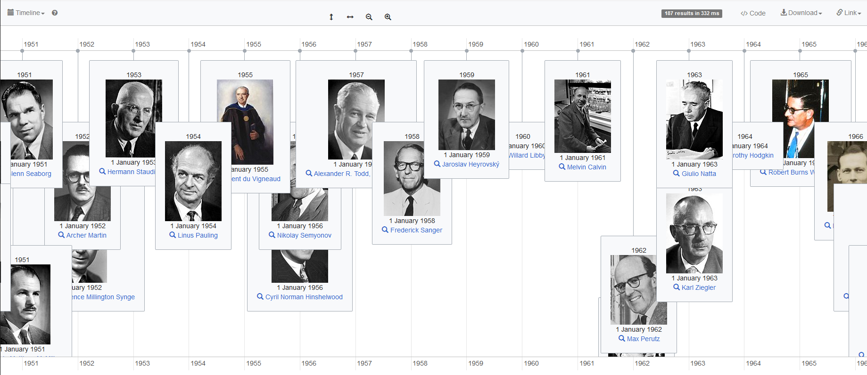
Task: Open the Jaroslav Heyrovský link
Action: click(x=471, y=164)
